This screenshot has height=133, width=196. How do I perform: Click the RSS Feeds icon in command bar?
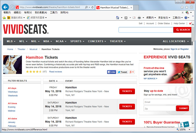click(126, 18)
